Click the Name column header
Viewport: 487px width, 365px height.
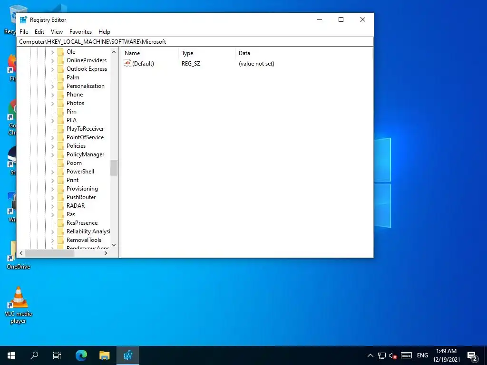point(150,53)
